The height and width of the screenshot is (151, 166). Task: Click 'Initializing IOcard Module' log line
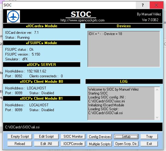coord(106,105)
